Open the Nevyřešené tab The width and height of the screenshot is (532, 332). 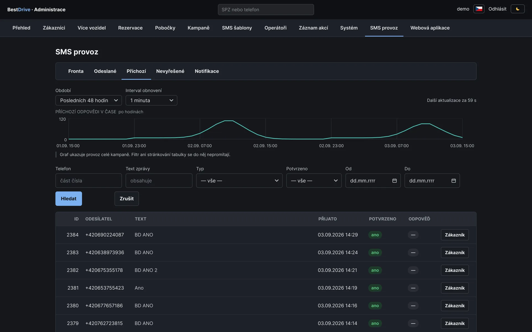click(x=170, y=71)
